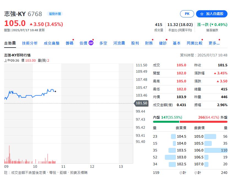Click the 110 volume bar at ask 106.0

tap(216, 150)
